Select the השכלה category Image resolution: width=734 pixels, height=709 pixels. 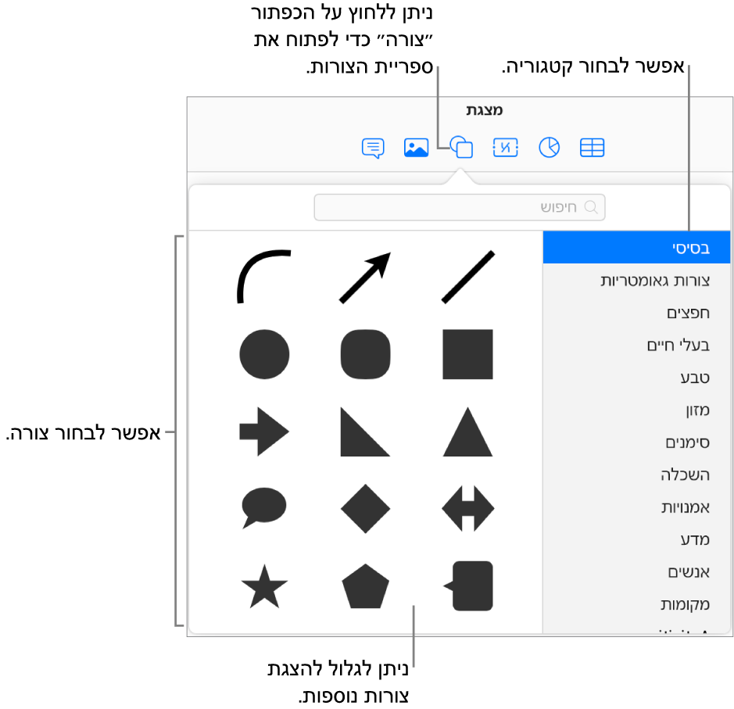tap(636, 474)
